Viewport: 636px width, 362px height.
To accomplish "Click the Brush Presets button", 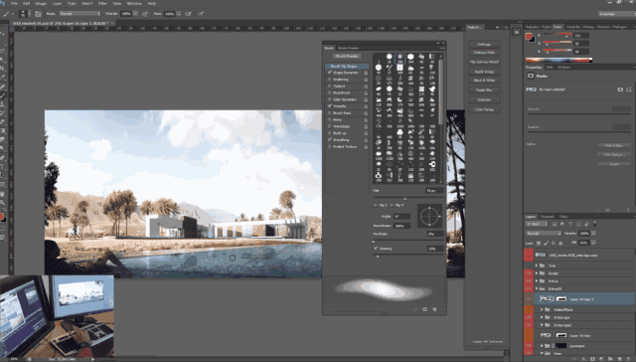I will click(x=347, y=56).
